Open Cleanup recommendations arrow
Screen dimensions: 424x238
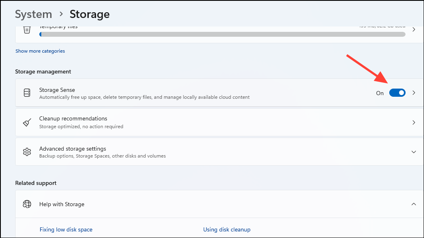click(414, 122)
